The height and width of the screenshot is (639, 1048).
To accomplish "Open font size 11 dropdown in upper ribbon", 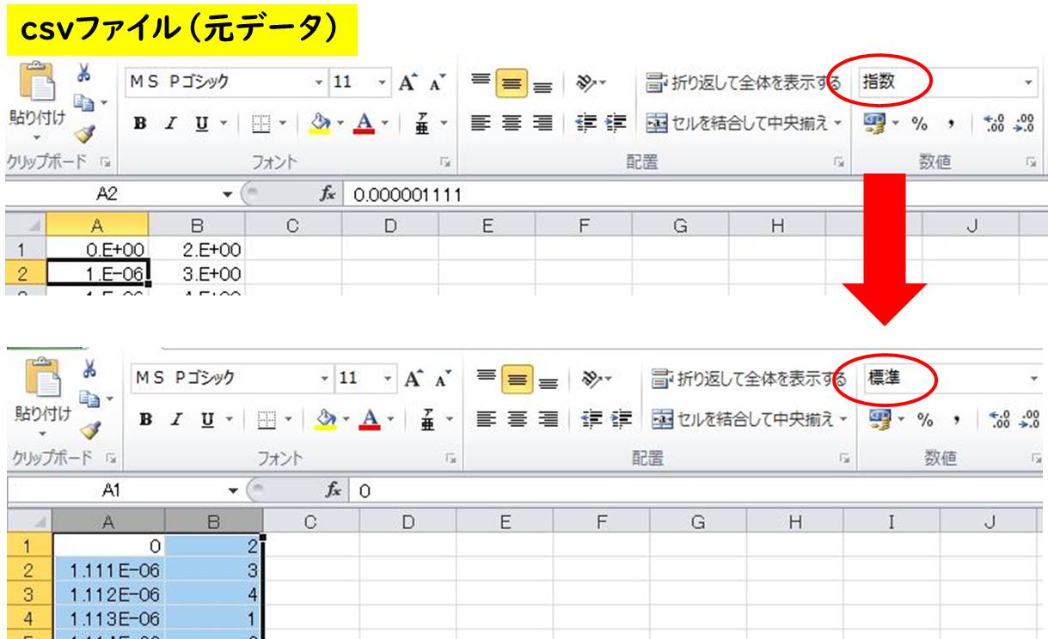I will (x=382, y=83).
